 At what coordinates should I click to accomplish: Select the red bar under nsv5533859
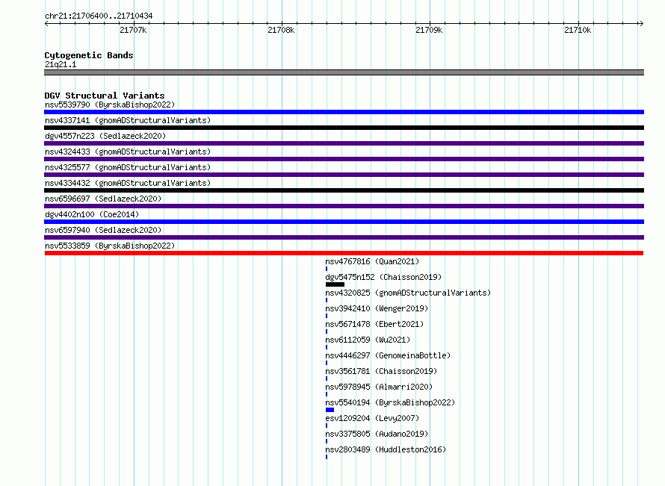(x=344, y=253)
